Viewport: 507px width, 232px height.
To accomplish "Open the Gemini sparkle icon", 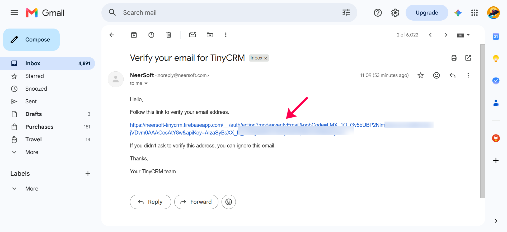I will point(458,13).
